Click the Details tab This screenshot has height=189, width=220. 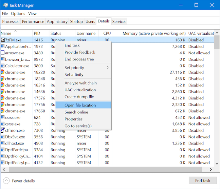pyautogui.click(x=104, y=21)
